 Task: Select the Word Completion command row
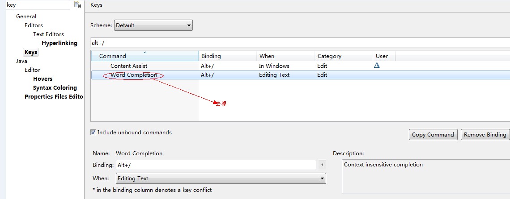tap(134, 75)
